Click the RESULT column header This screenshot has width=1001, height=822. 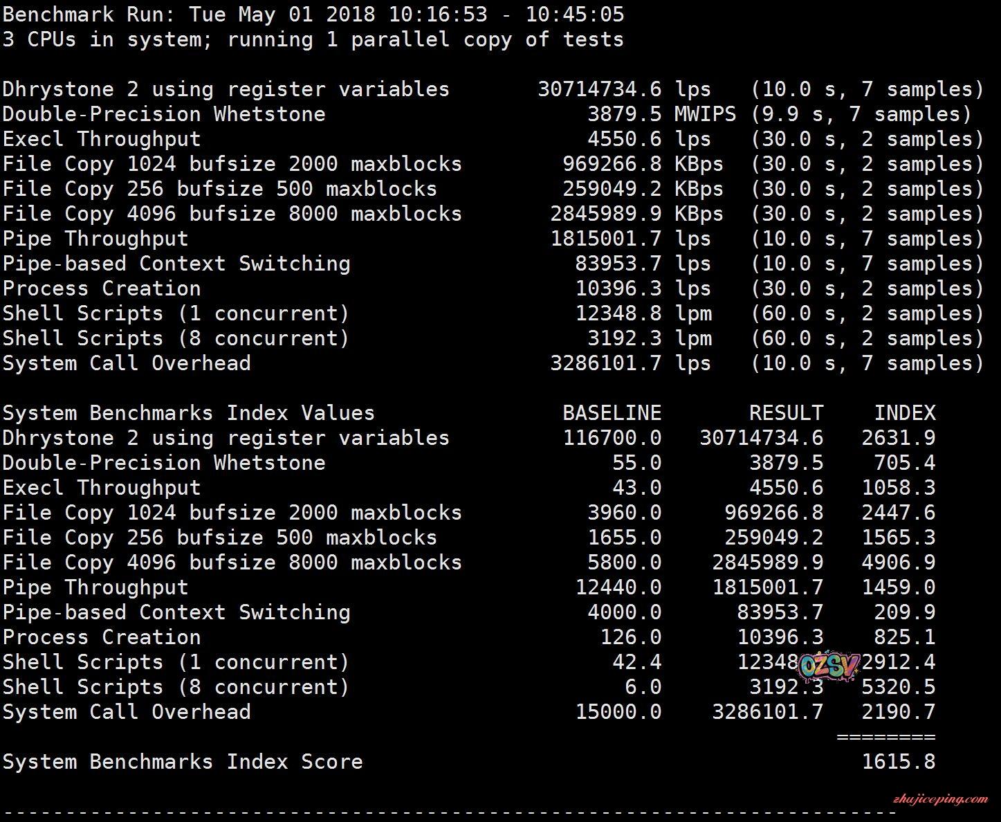786,413
